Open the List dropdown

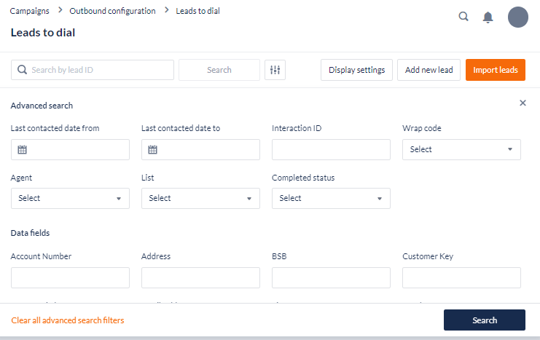click(x=200, y=198)
